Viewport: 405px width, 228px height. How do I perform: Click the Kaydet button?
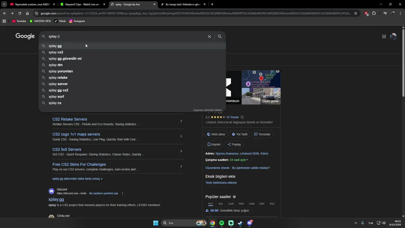214,144
